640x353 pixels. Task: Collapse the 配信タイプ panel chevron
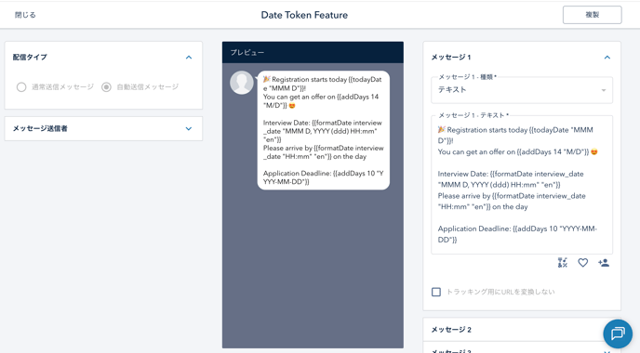(189, 57)
